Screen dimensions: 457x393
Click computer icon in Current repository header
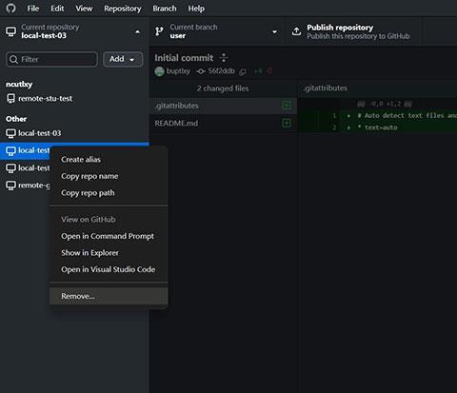click(x=10, y=31)
